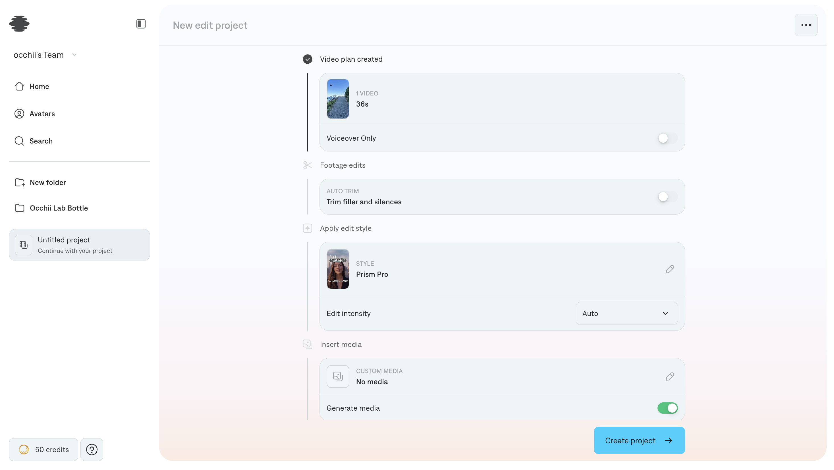Click the 'No media' text

click(x=372, y=382)
